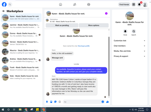Open the purple conversation info icon
This screenshot has height=112, width=151.
click(106, 13)
